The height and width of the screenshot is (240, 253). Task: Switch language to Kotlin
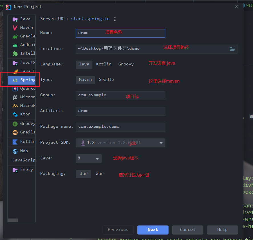[x=104, y=65]
